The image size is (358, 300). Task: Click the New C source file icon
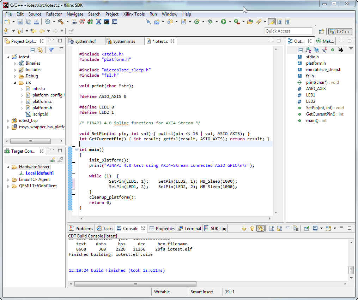[x=183, y=22]
